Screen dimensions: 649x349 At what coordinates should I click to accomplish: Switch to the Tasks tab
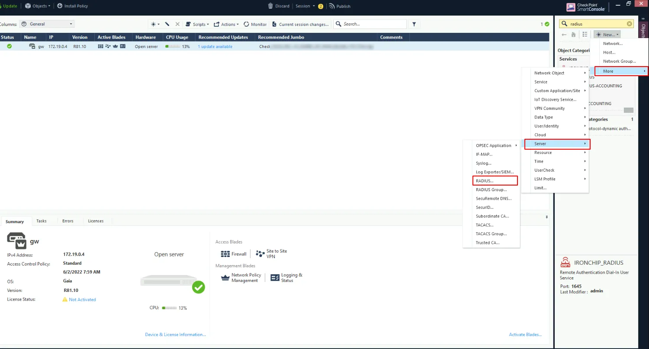(x=42, y=221)
